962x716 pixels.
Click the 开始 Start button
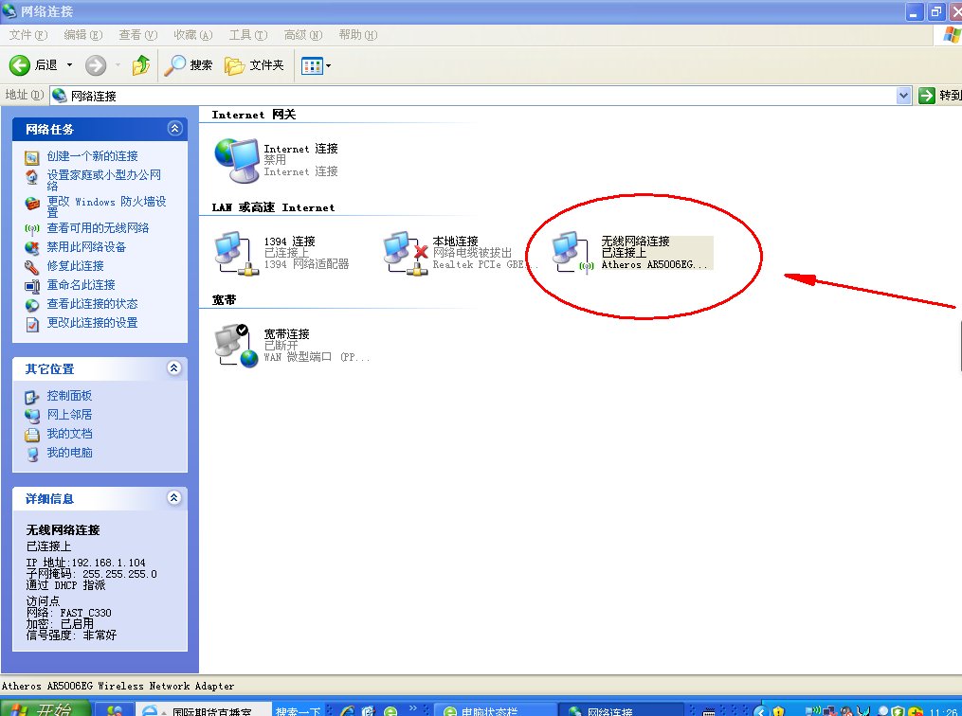click(45, 709)
